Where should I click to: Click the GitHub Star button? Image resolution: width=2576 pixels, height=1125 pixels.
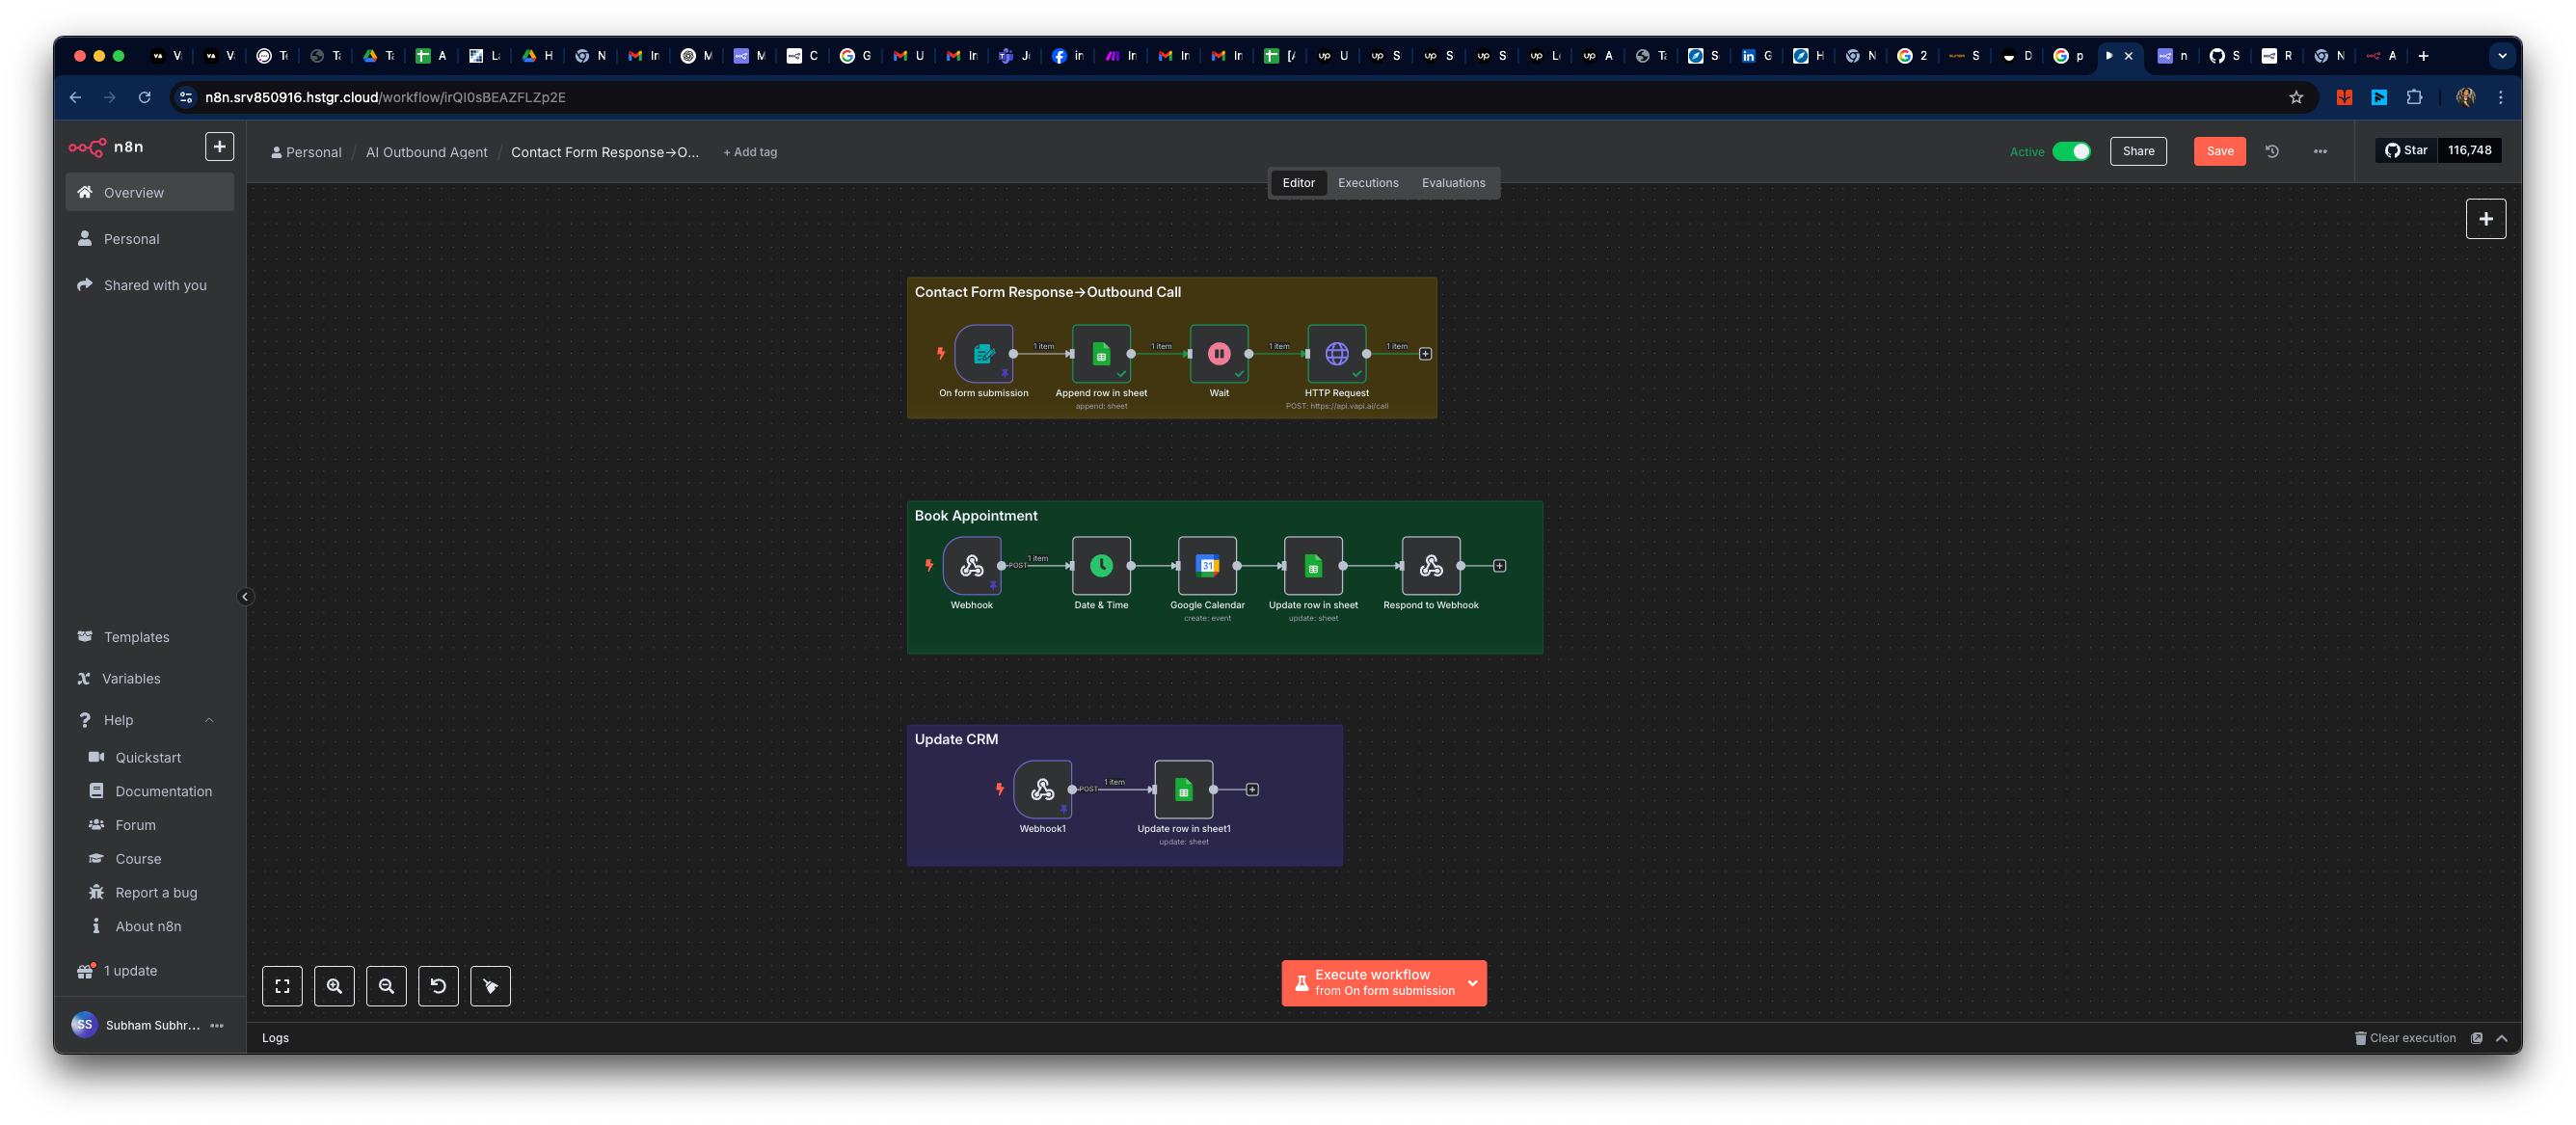click(x=2405, y=150)
